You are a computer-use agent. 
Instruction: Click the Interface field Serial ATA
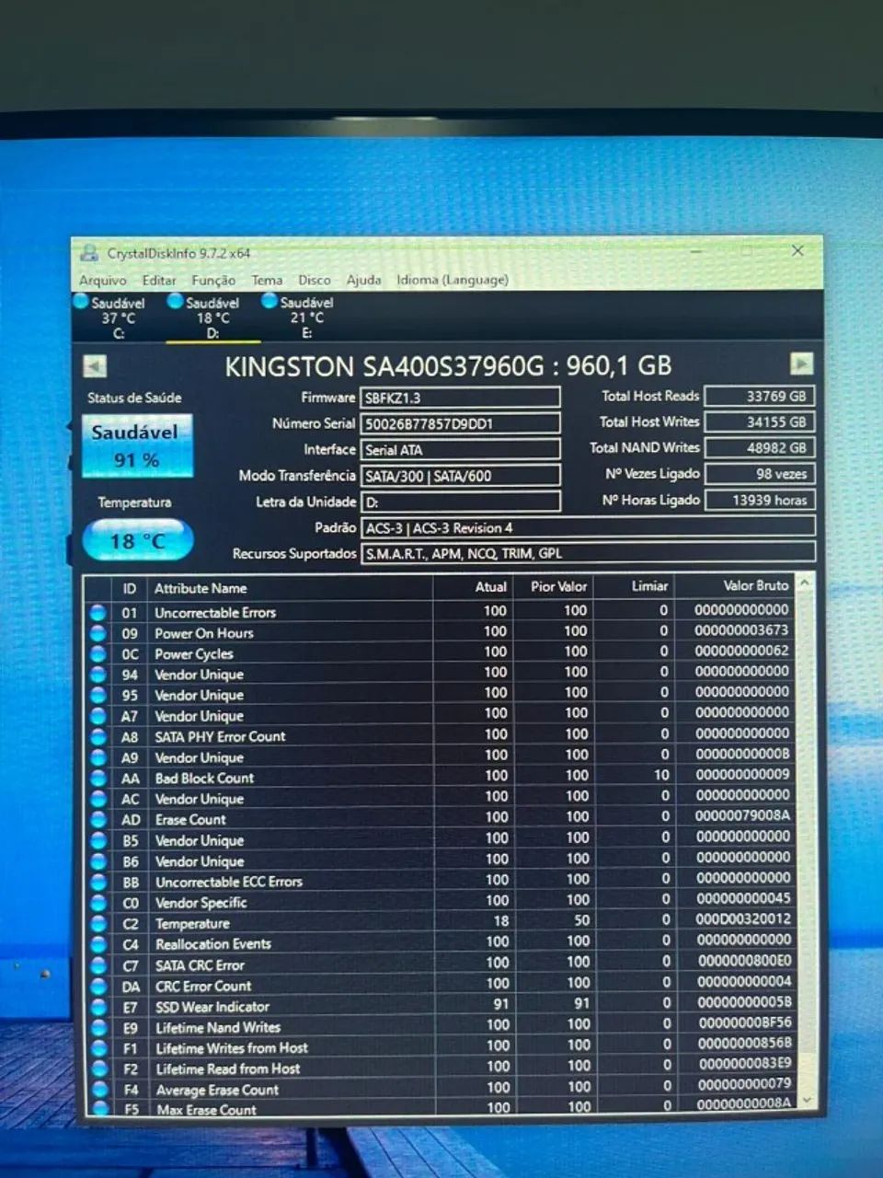pyautogui.click(x=460, y=449)
